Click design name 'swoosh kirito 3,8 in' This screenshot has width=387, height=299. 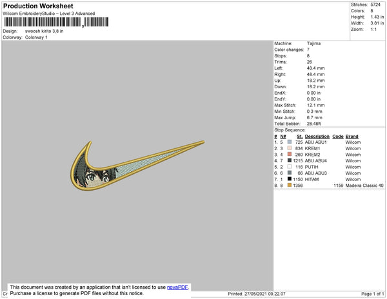coord(44,32)
